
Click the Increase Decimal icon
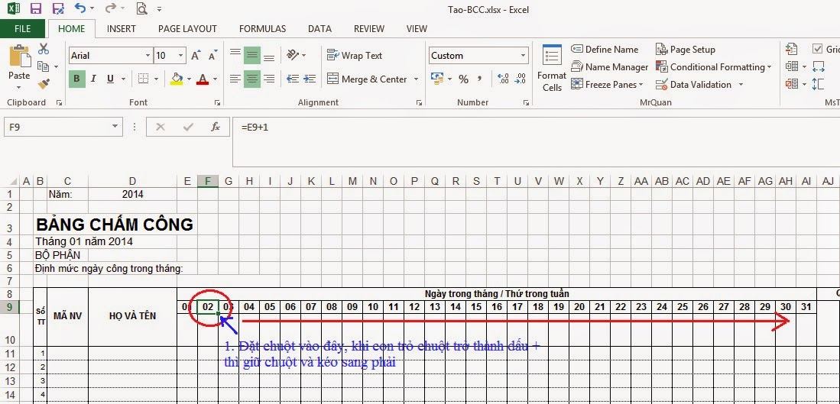pos(503,79)
